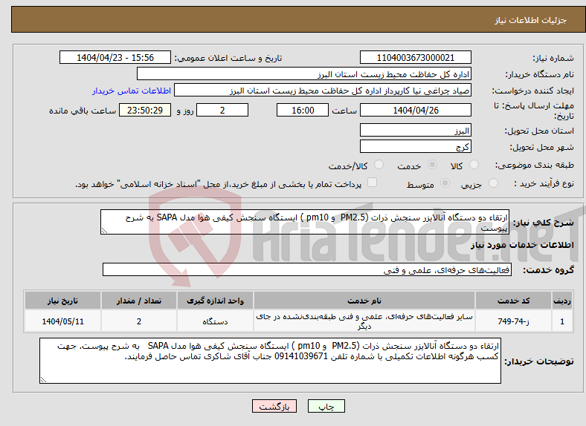
Task: Click the row number cell 1
Action: tap(562, 321)
